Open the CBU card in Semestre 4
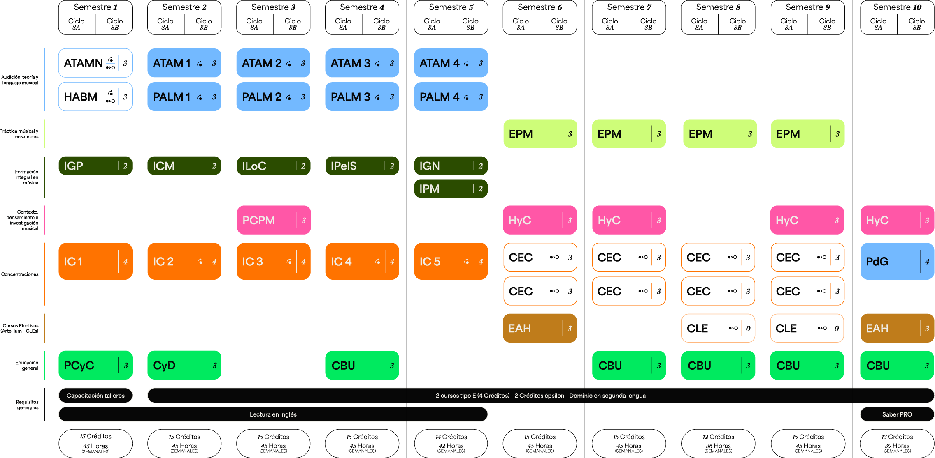Screen dimensions: 935x458 click(x=362, y=365)
